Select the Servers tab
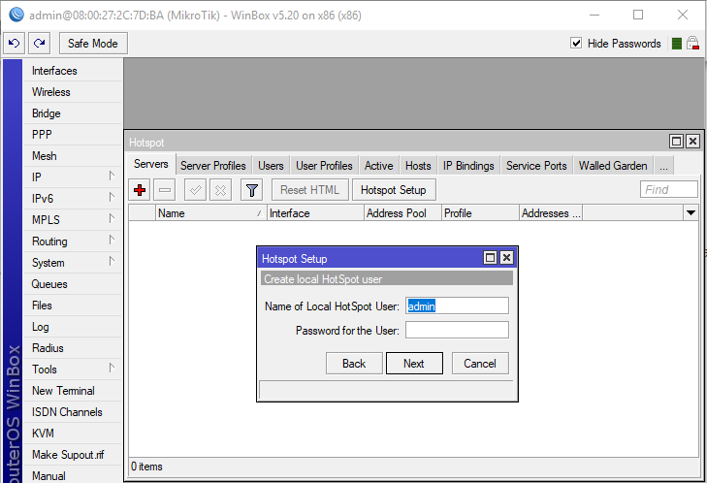 pyautogui.click(x=151, y=164)
